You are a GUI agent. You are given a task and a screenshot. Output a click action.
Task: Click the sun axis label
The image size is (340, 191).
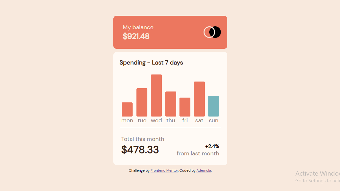pyautogui.click(x=214, y=120)
